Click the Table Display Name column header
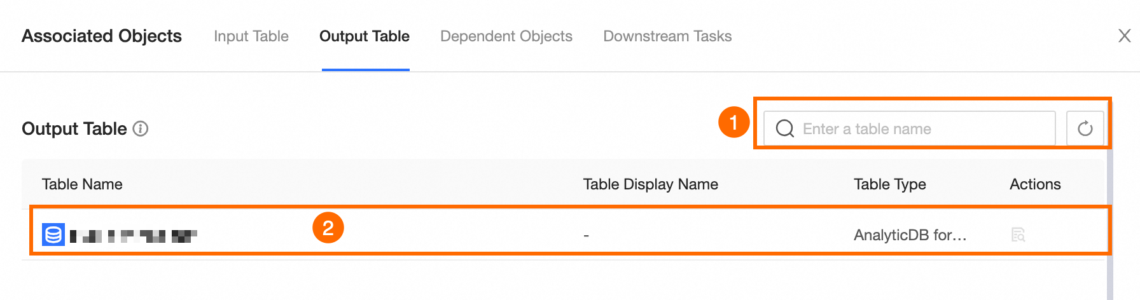 click(650, 184)
